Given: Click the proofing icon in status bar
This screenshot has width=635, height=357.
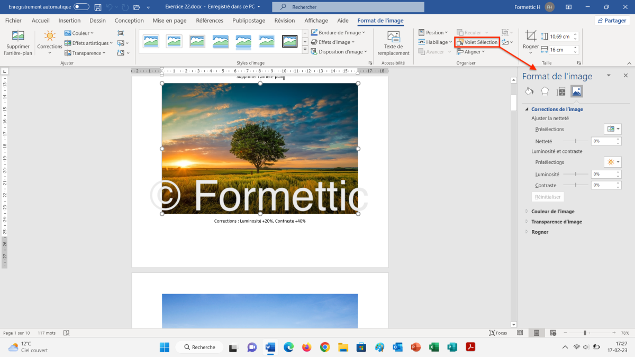Looking at the screenshot, I should click(x=67, y=333).
